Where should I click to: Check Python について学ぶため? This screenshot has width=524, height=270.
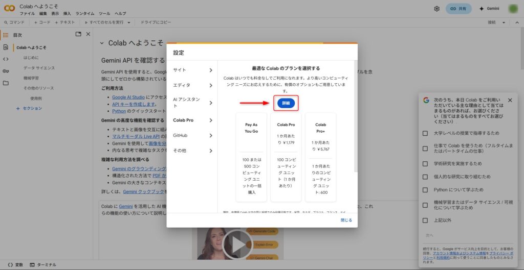[425, 190]
